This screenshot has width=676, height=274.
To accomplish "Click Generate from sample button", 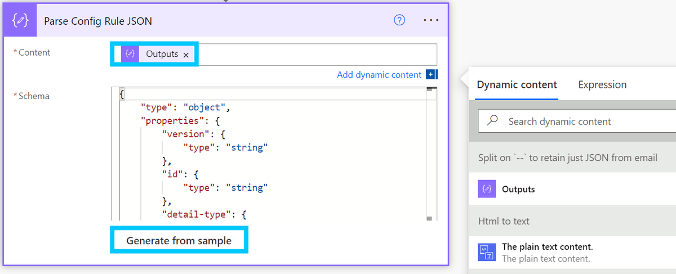I will pos(179,241).
